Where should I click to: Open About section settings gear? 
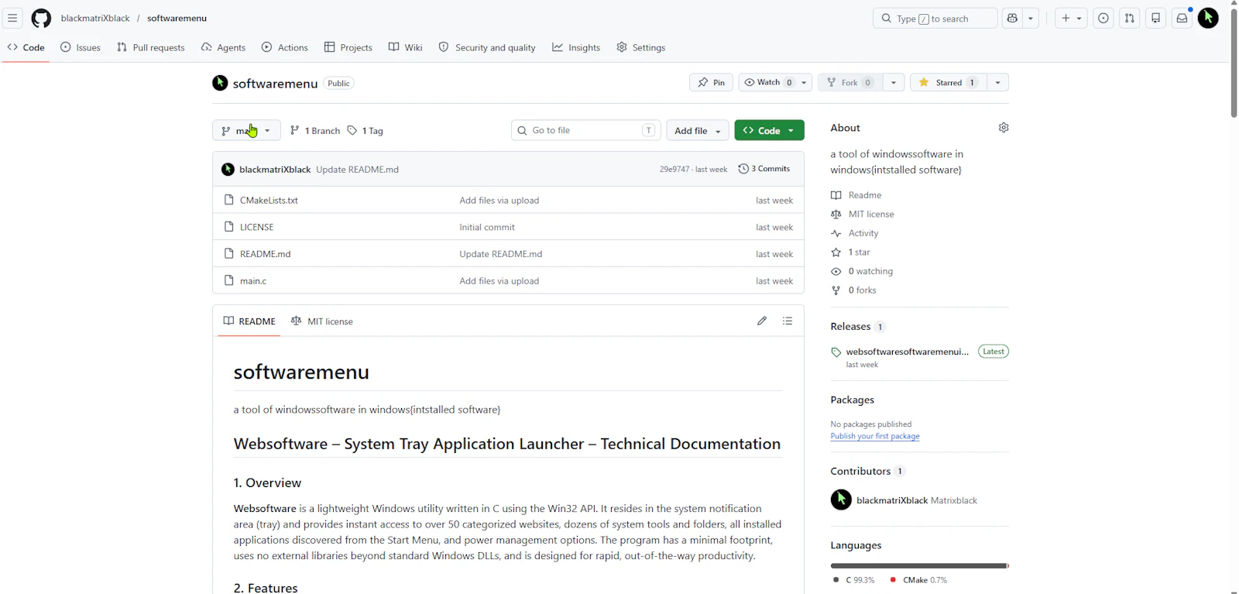[x=1004, y=128]
